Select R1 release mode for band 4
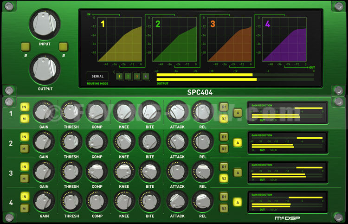This screenshot has height=224, width=348. click(x=224, y=197)
